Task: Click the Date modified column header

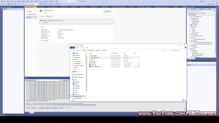Action: pos(115,53)
